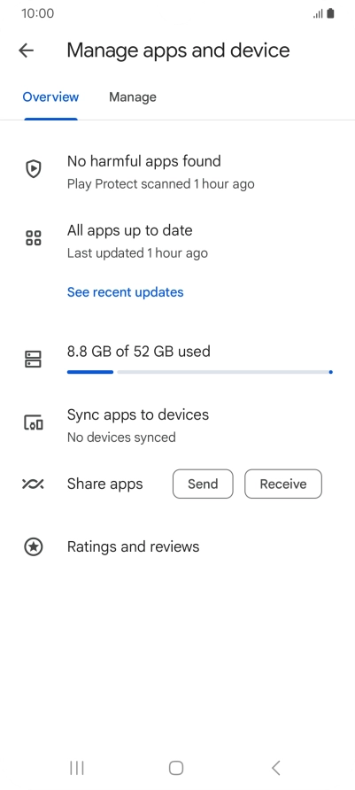Open All apps up to date entry
Screen dimensions: 355x790
pos(177,241)
